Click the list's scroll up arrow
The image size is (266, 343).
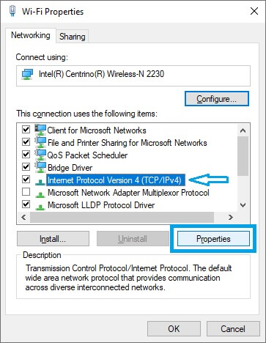coord(243,130)
